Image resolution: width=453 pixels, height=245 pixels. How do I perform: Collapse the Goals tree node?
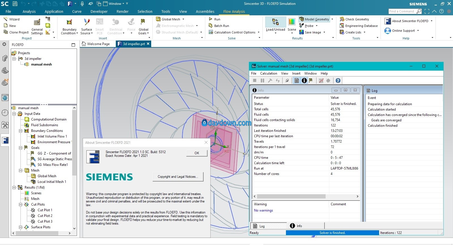21,148
